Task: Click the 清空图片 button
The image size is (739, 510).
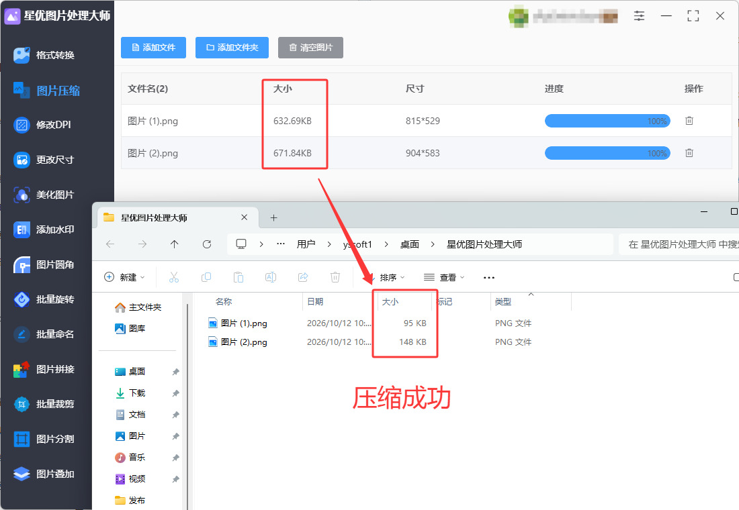Action: (x=310, y=48)
